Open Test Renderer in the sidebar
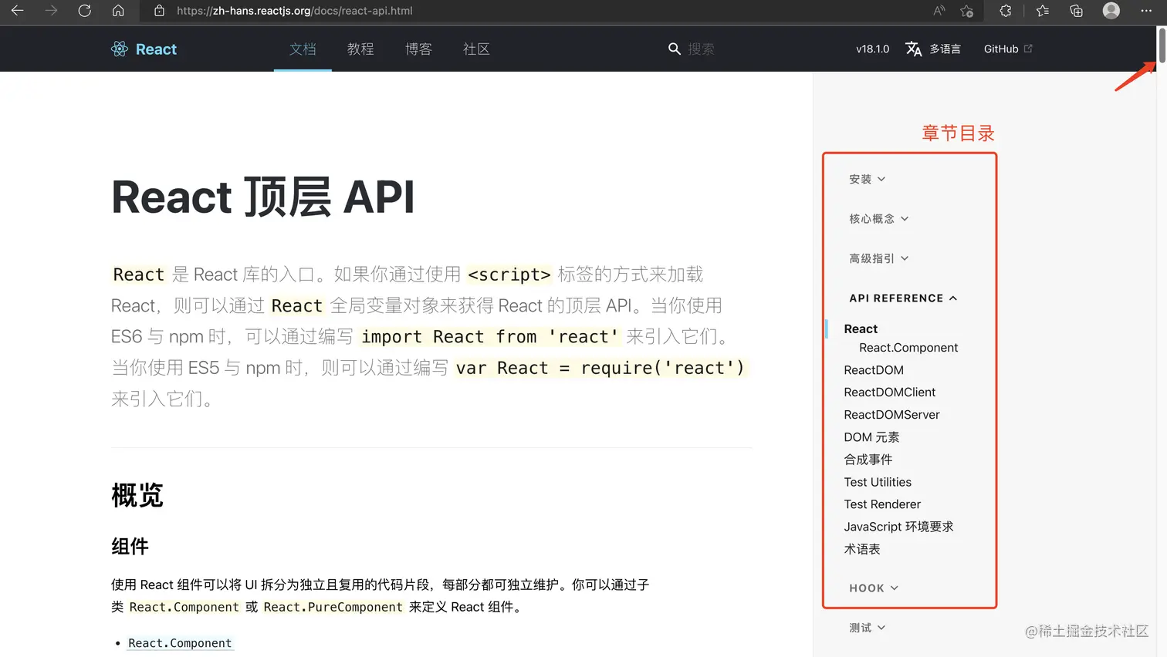 (882, 504)
